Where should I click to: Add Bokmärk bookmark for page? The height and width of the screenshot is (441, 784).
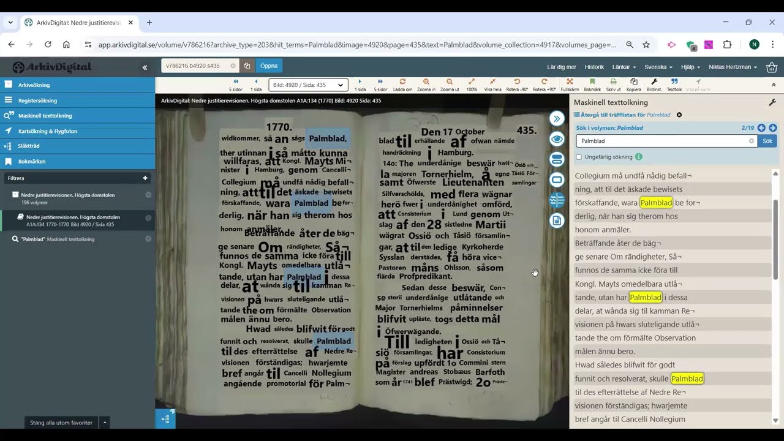pyautogui.click(x=592, y=85)
